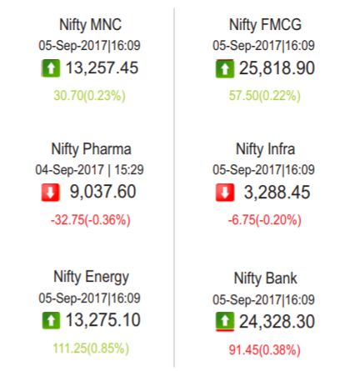Click the green up arrow beside Nifty Energy
Screen dimensions: 345x371
[x=51, y=320]
